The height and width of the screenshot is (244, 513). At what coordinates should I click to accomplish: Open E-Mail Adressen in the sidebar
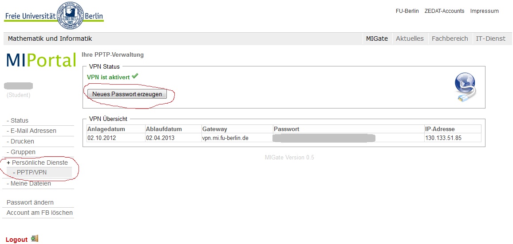pyautogui.click(x=33, y=131)
